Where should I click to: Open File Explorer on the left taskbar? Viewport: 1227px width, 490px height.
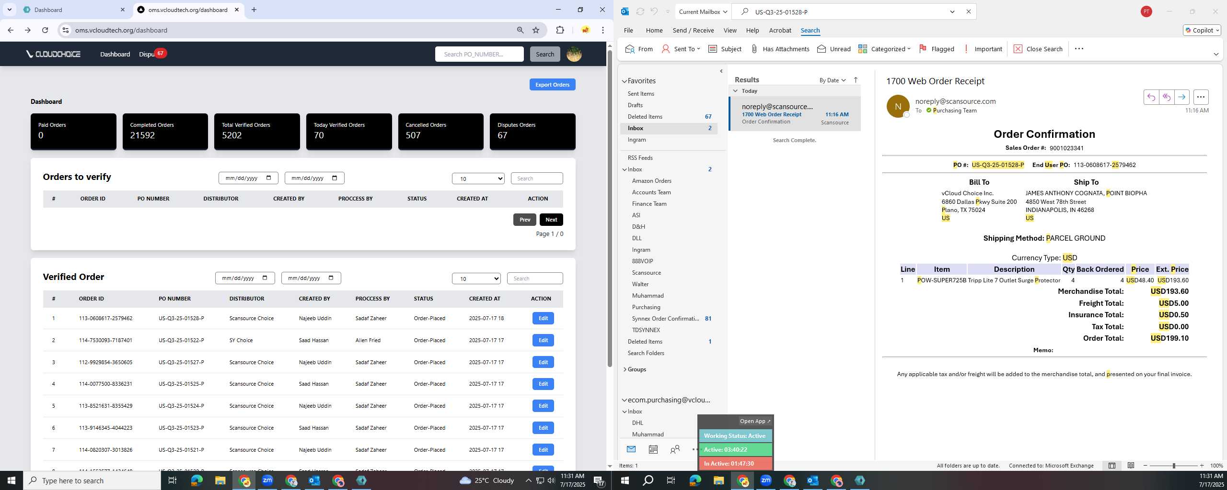click(220, 480)
